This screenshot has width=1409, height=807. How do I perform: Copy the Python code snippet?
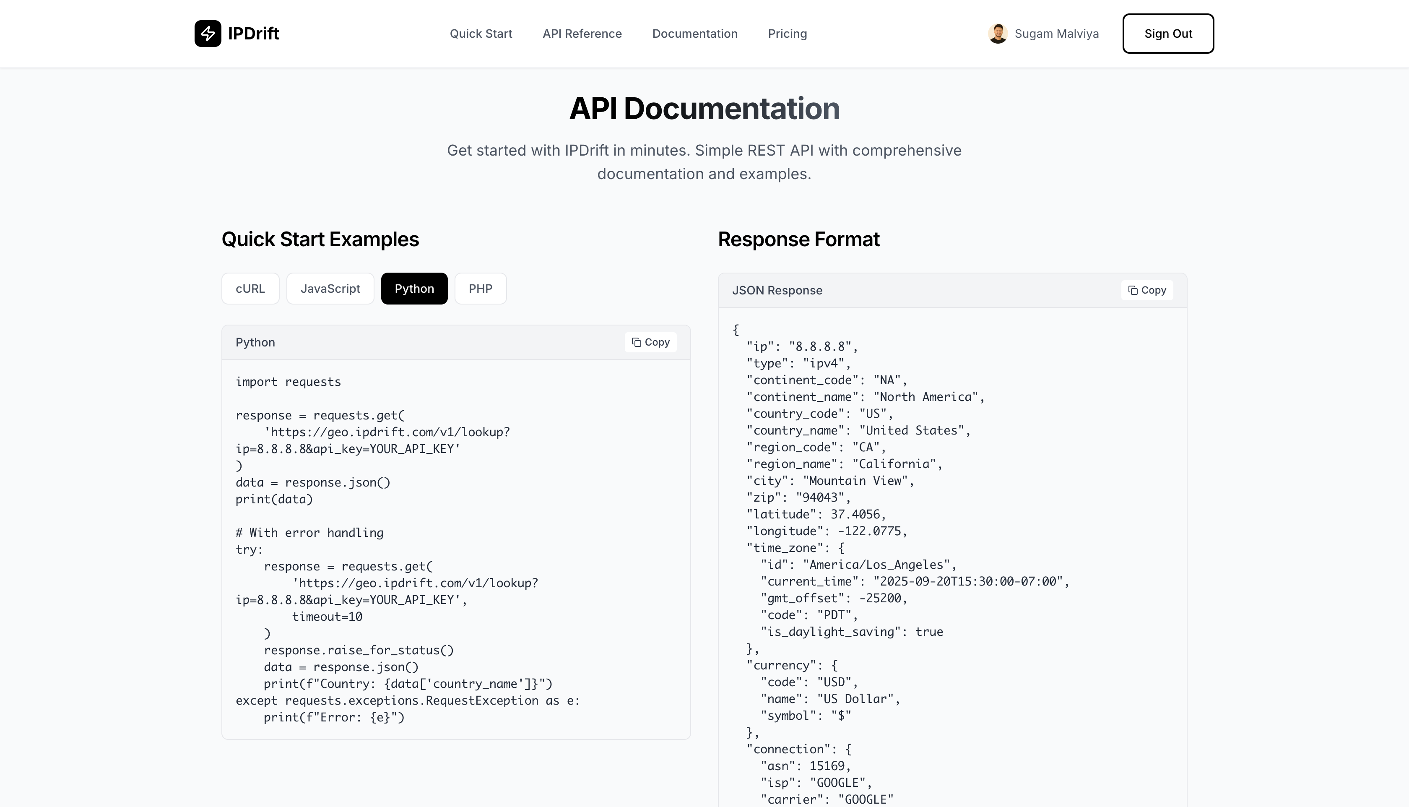[x=650, y=343]
